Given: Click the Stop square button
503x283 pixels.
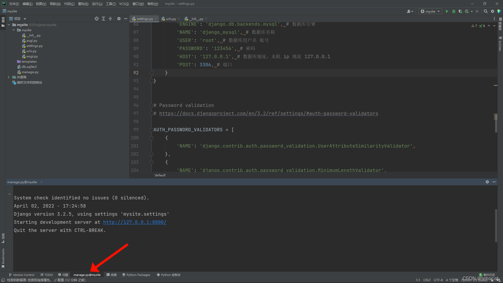Looking at the screenshot, I should click(x=477, y=11).
